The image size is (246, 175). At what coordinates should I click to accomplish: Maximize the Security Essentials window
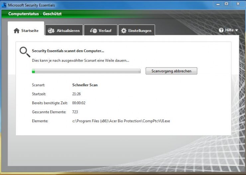[x=226, y=4]
